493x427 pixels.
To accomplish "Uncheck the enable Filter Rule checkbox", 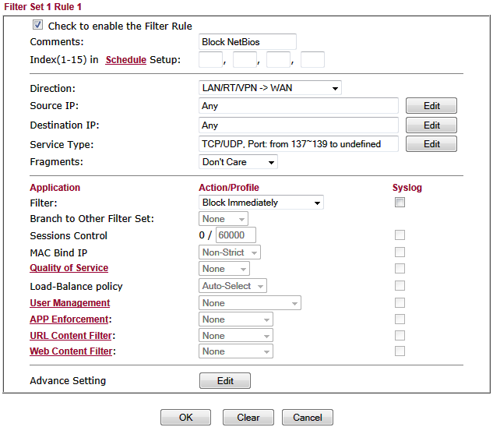I will (37, 25).
